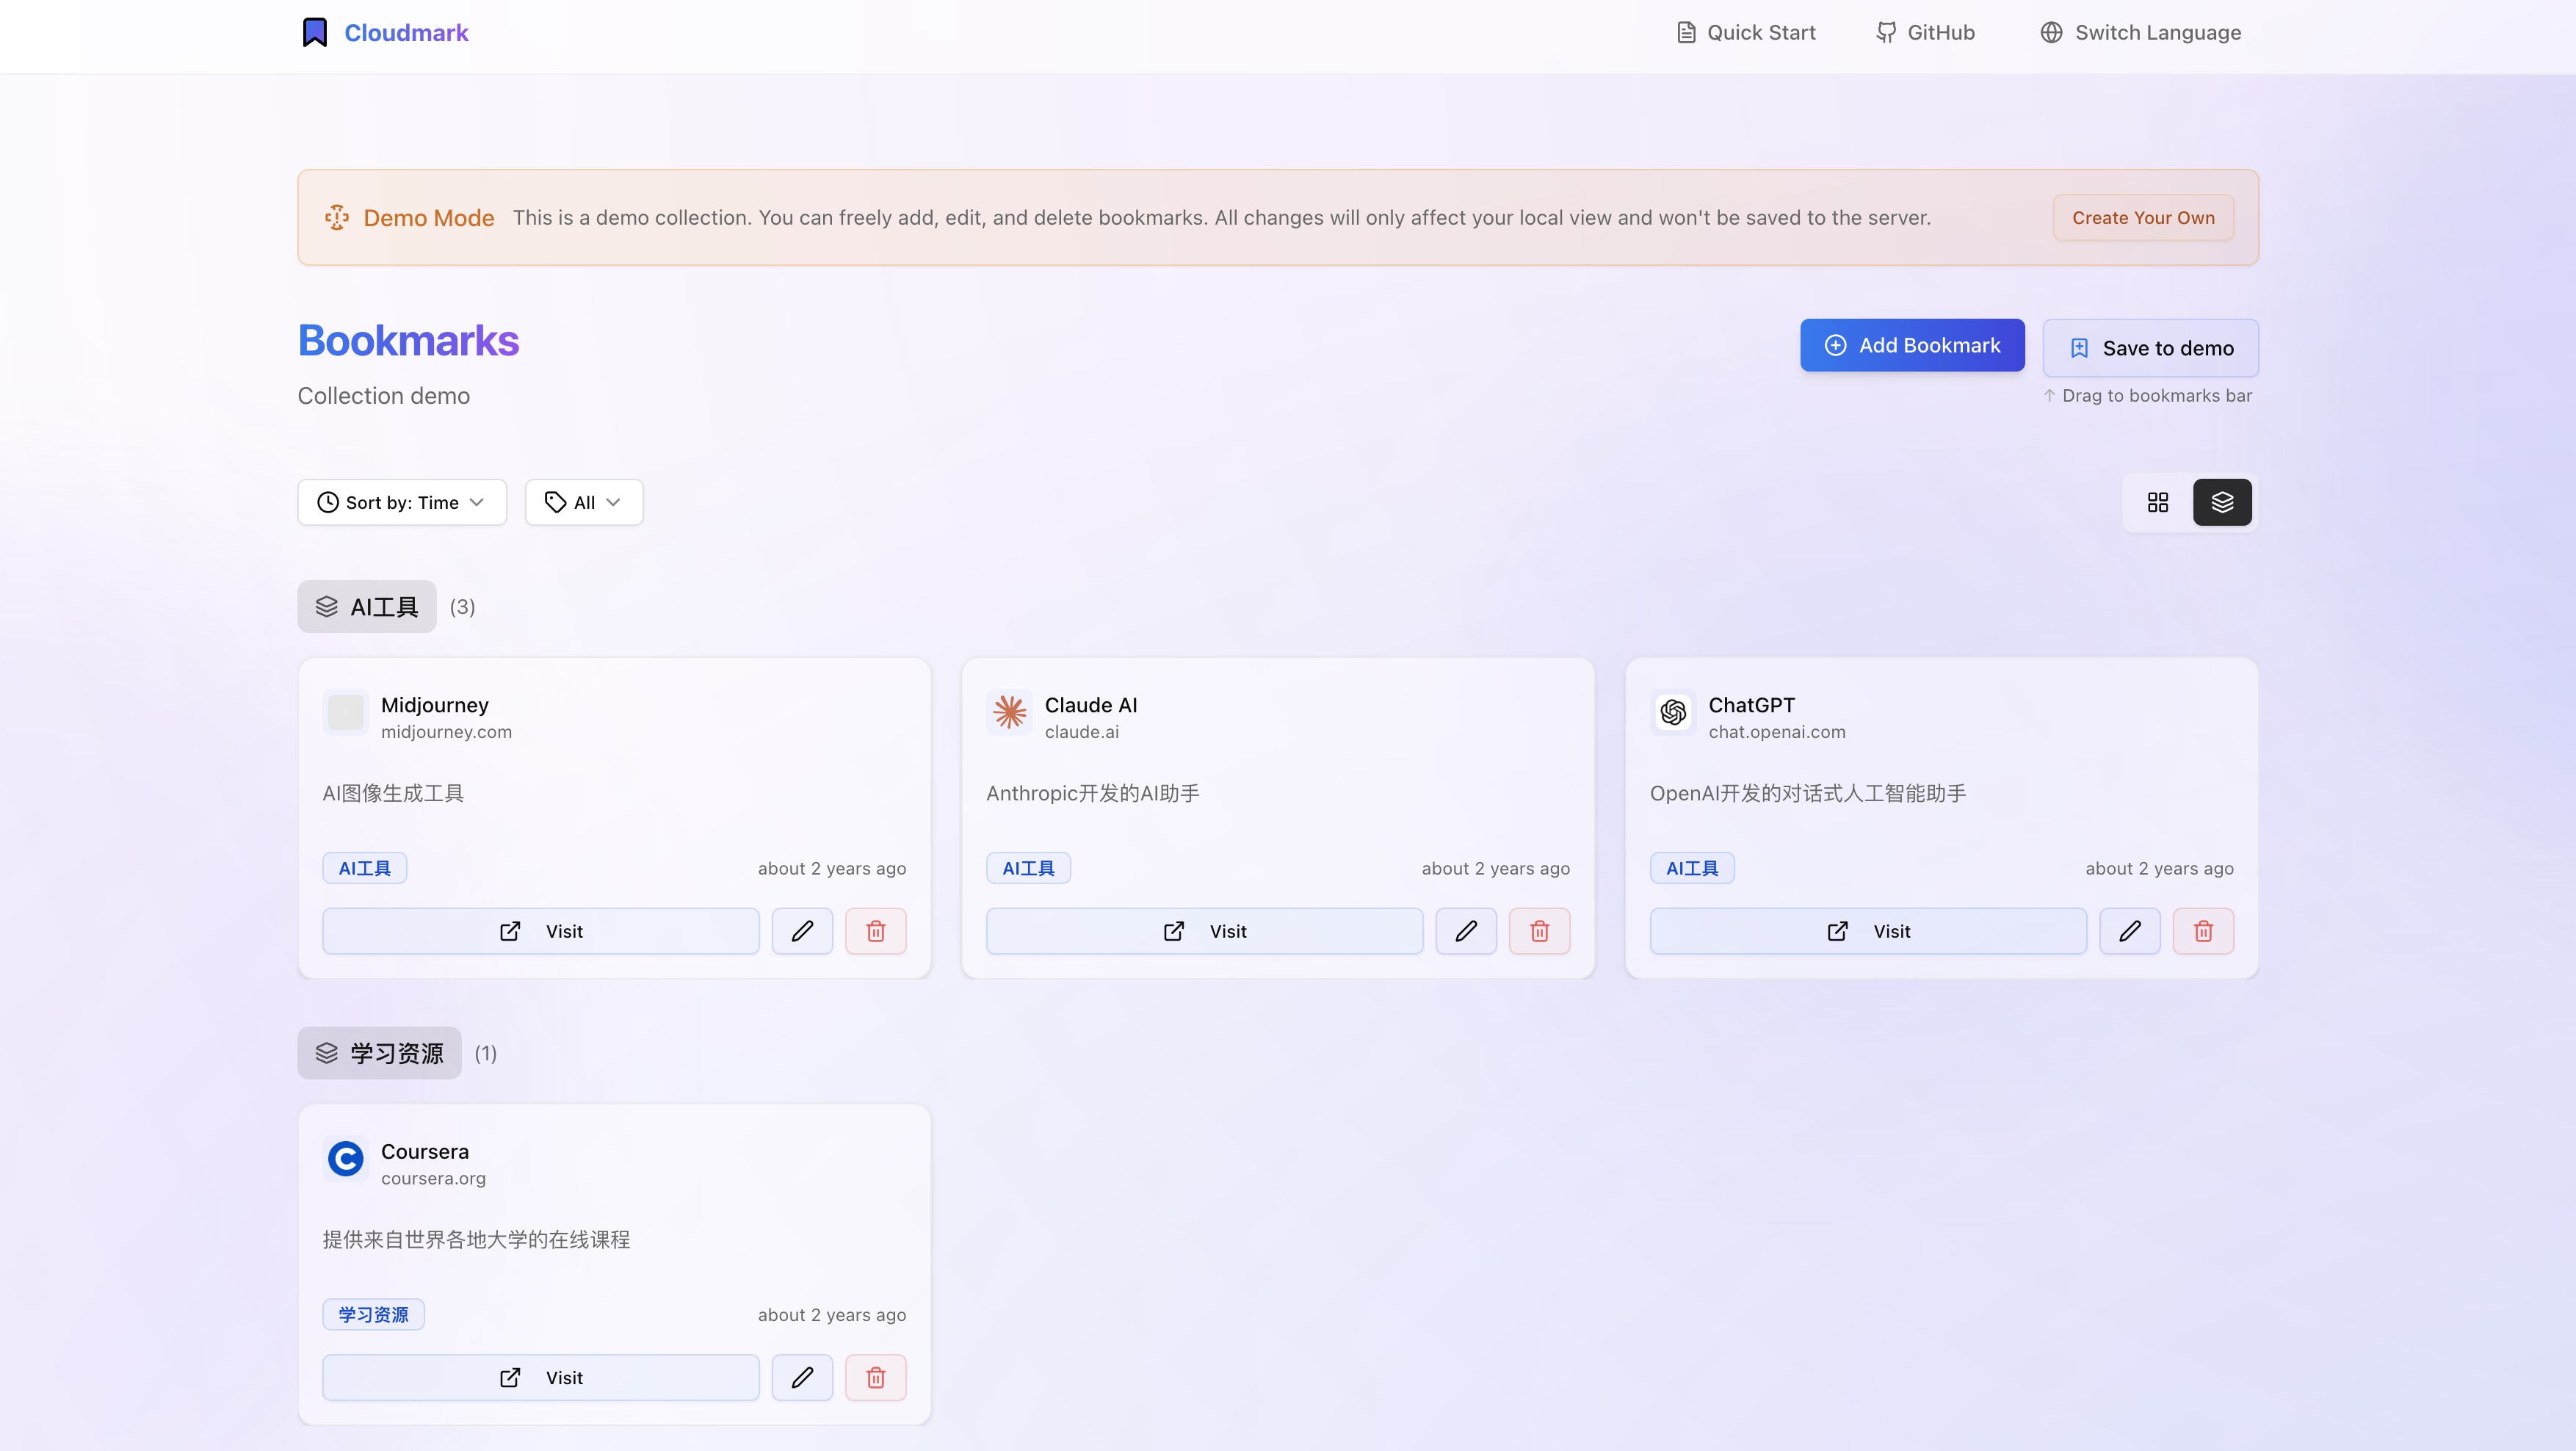The image size is (2576, 1451).
Task: Collapse the 学习资源 group header
Action: [379, 1053]
